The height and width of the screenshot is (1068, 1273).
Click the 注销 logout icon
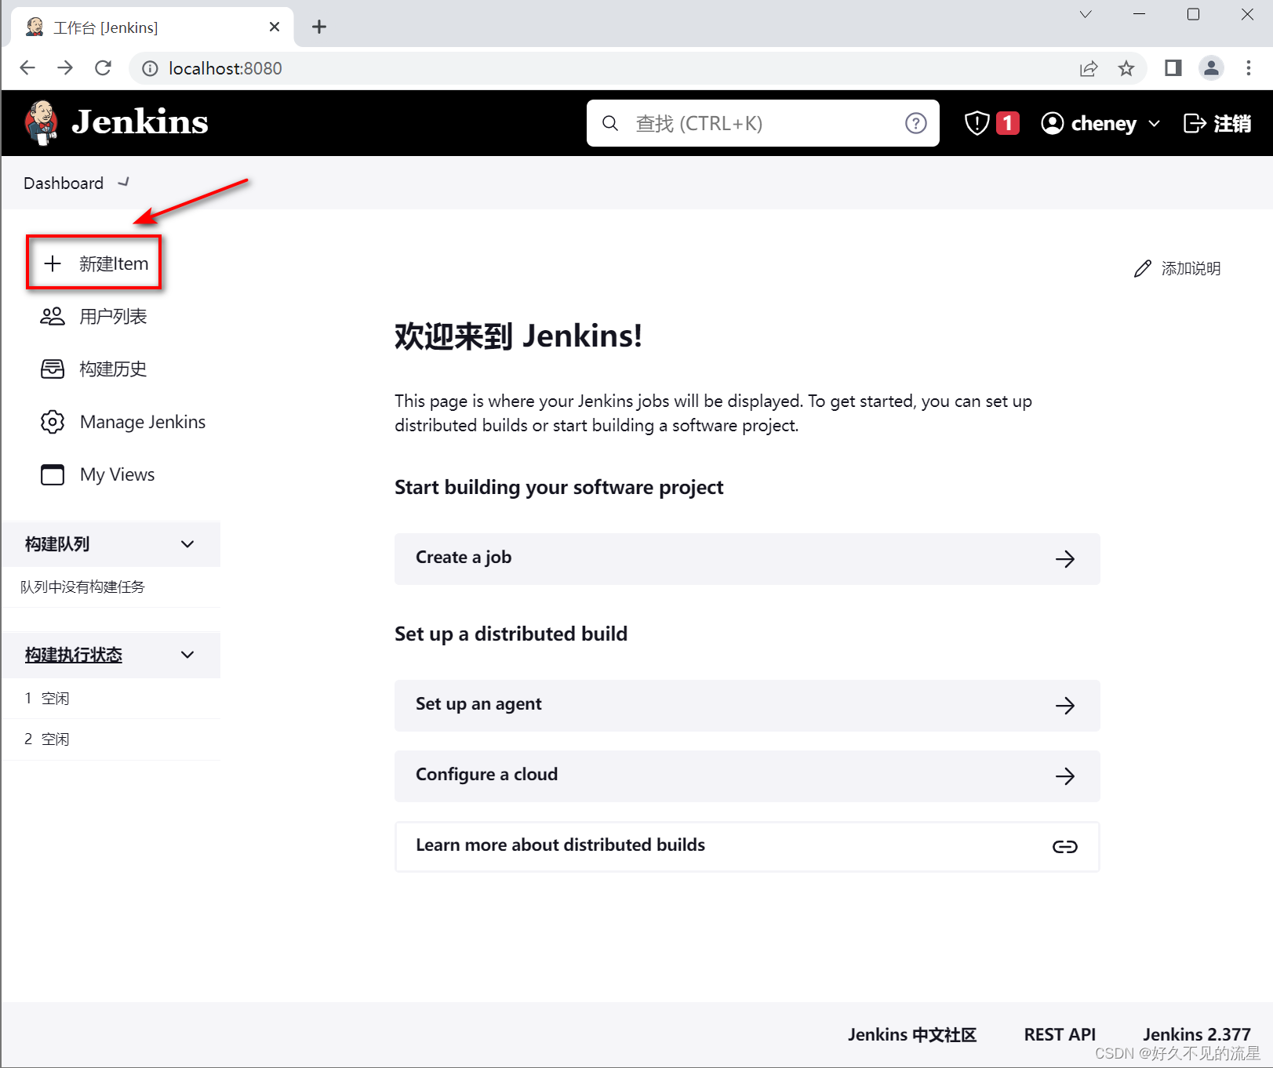coord(1195,123)
